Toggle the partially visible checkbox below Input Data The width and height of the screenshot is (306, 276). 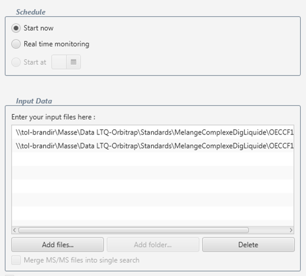(9, 274)
